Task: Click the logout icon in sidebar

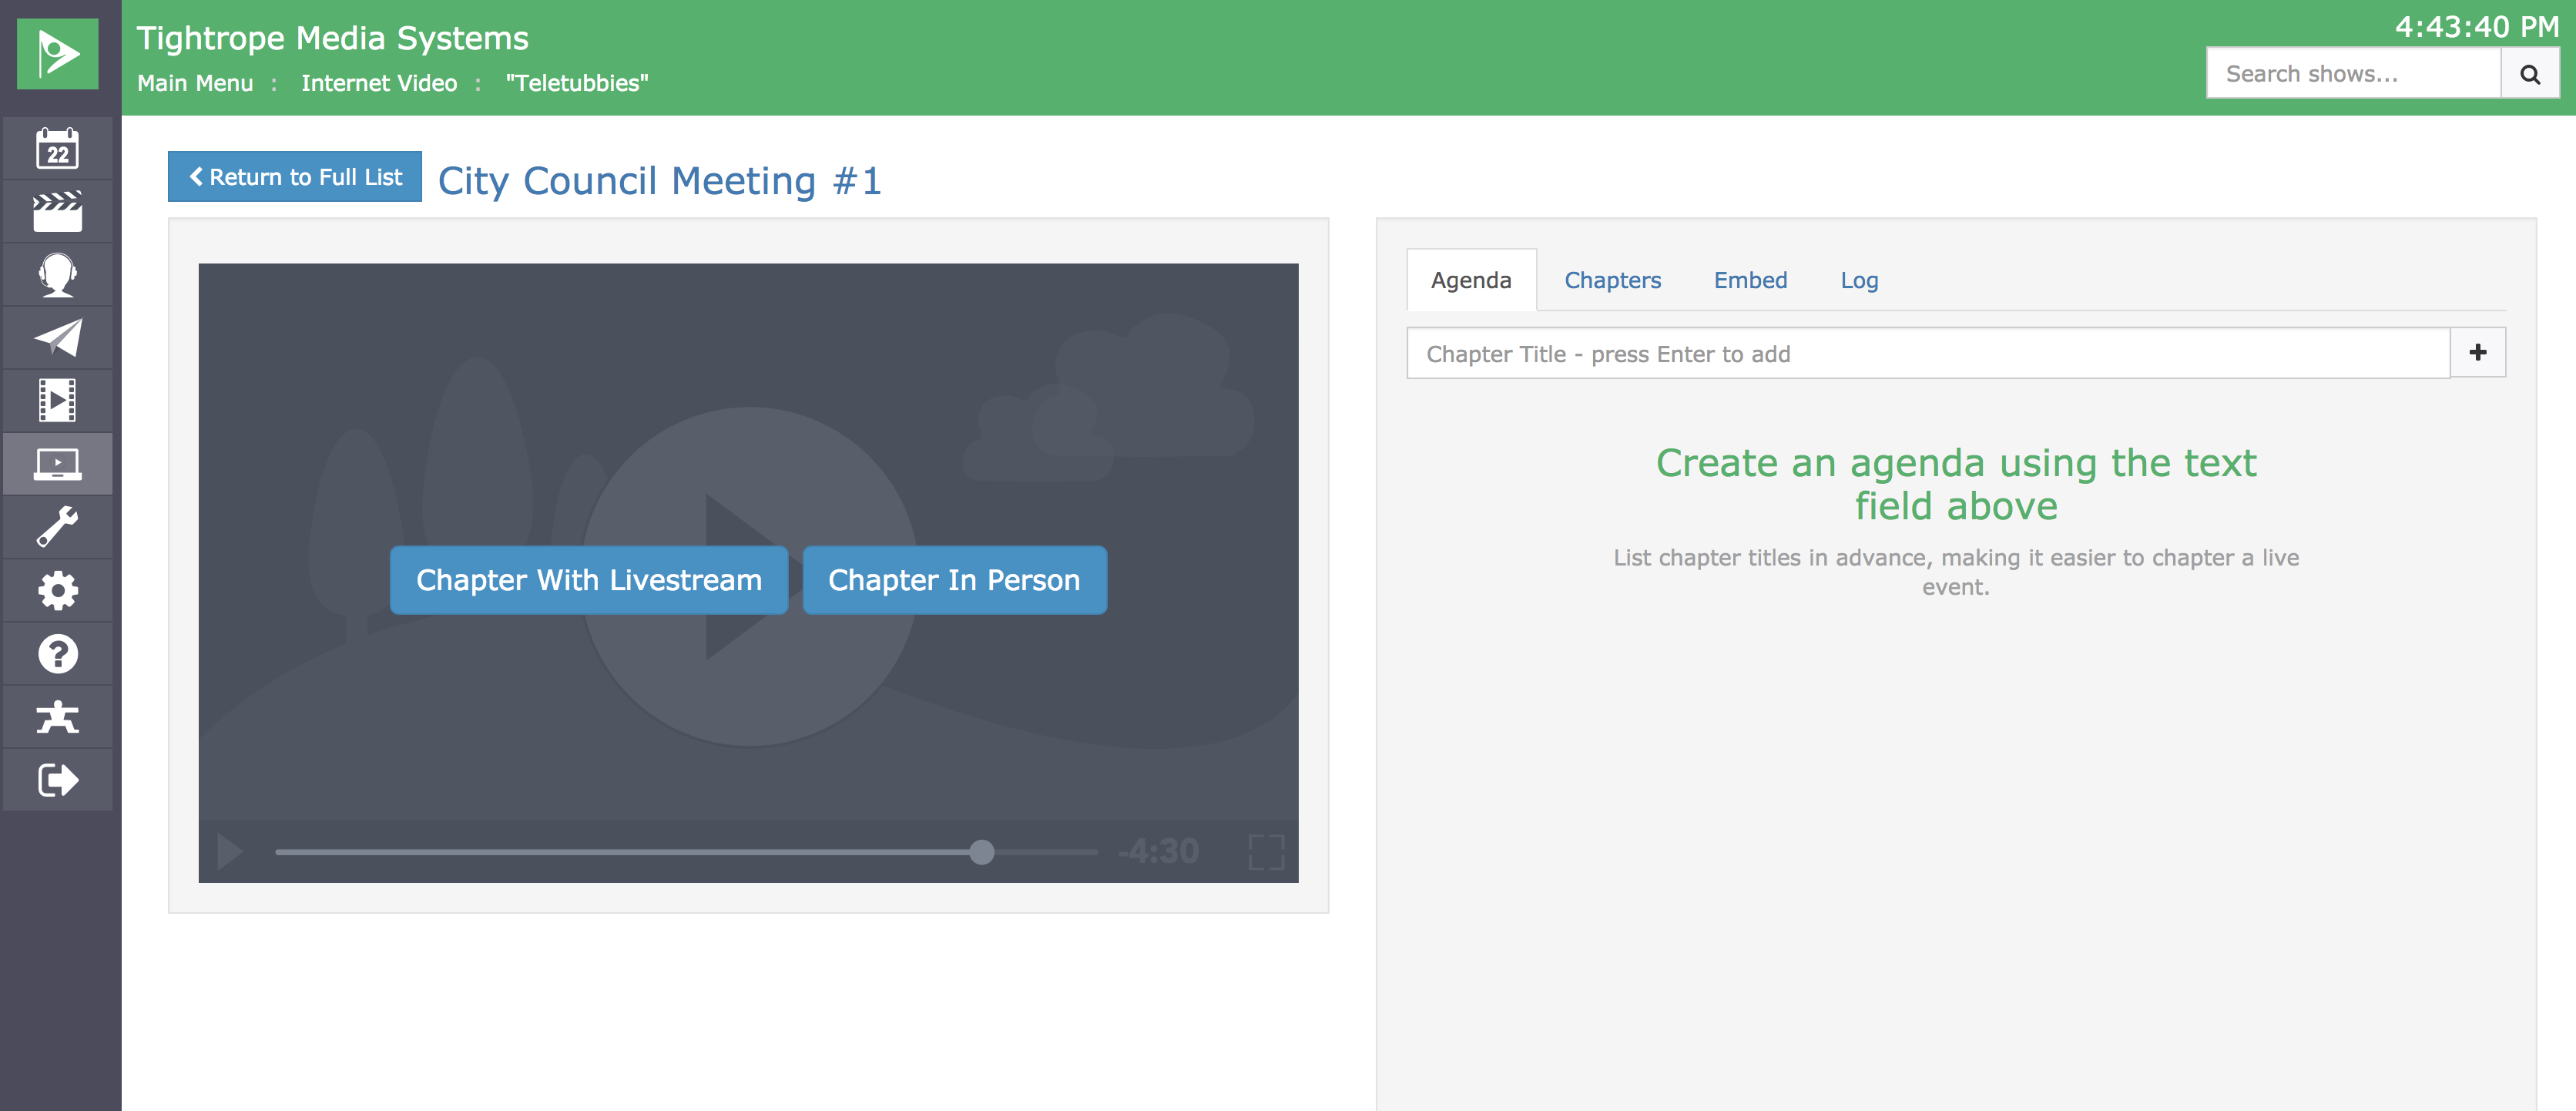Action: 57,779
